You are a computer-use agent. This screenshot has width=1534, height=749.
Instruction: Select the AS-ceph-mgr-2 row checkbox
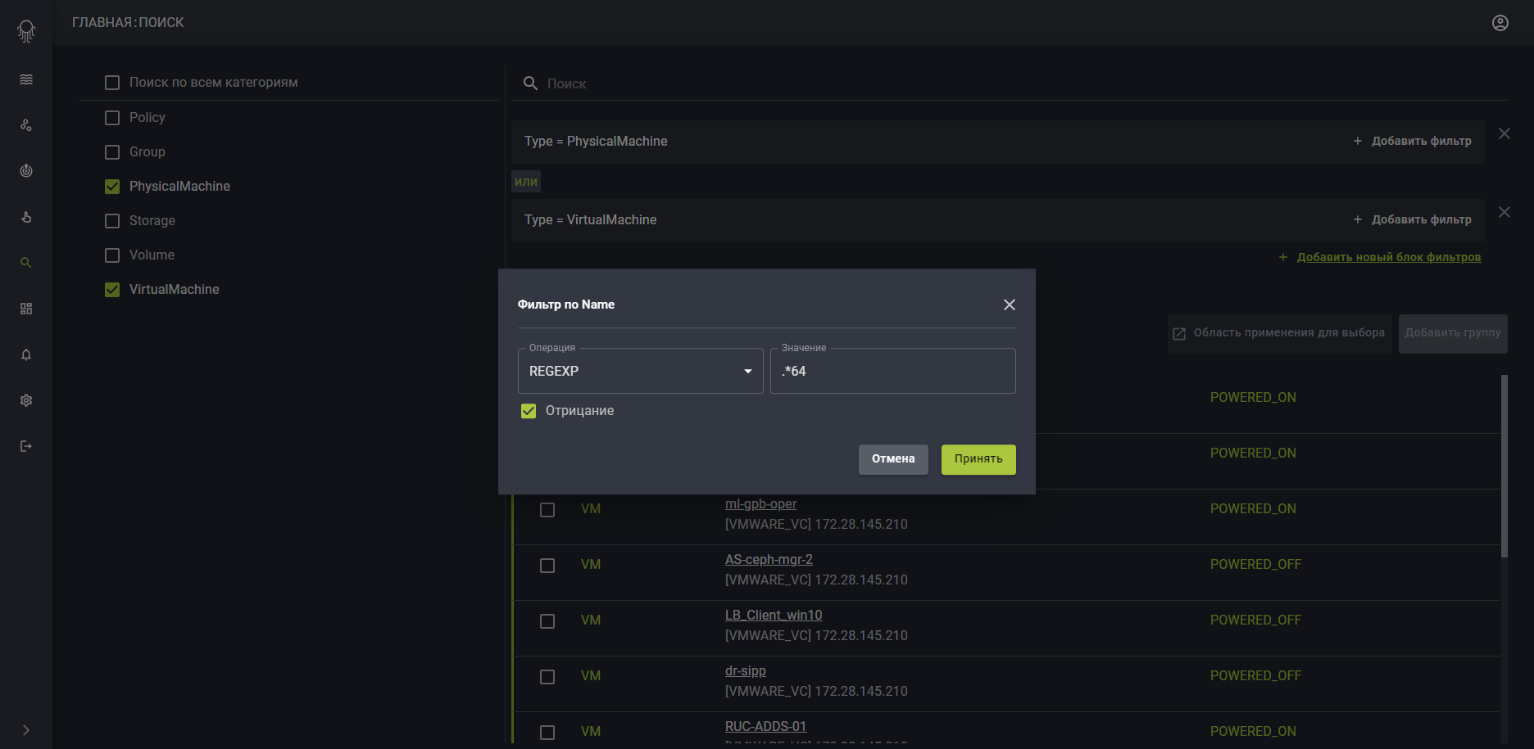pyautogui.click(x=547, y=566)
